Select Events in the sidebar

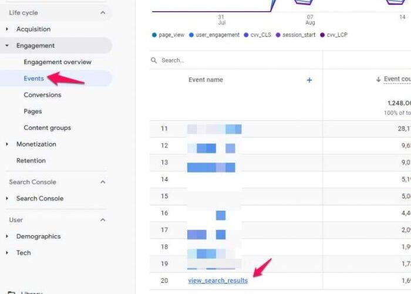tap(33, 79)
